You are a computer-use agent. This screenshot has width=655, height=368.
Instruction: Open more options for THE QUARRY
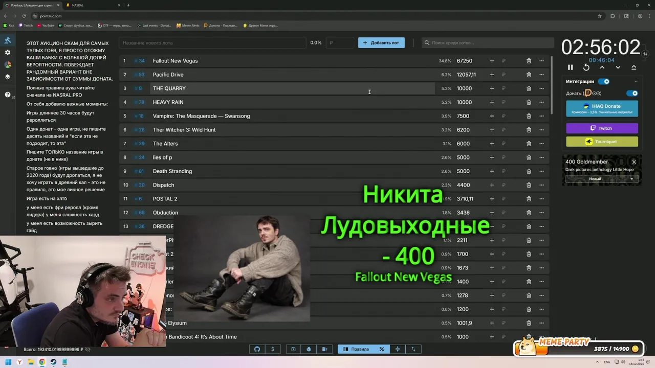click(x=541, y=88)
